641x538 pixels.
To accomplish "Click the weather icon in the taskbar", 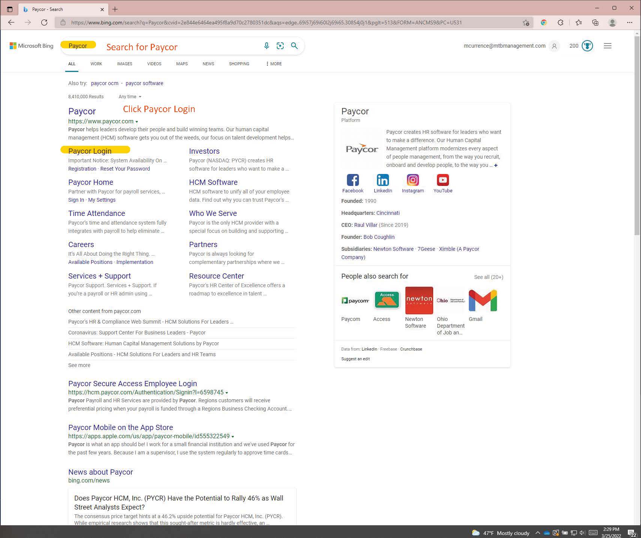I will (x=475, y=532).
